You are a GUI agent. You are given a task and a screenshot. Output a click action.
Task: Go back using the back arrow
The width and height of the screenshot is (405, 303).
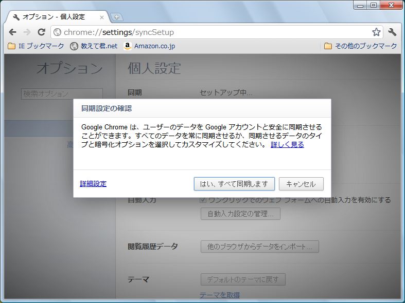[x=12, y=32]
